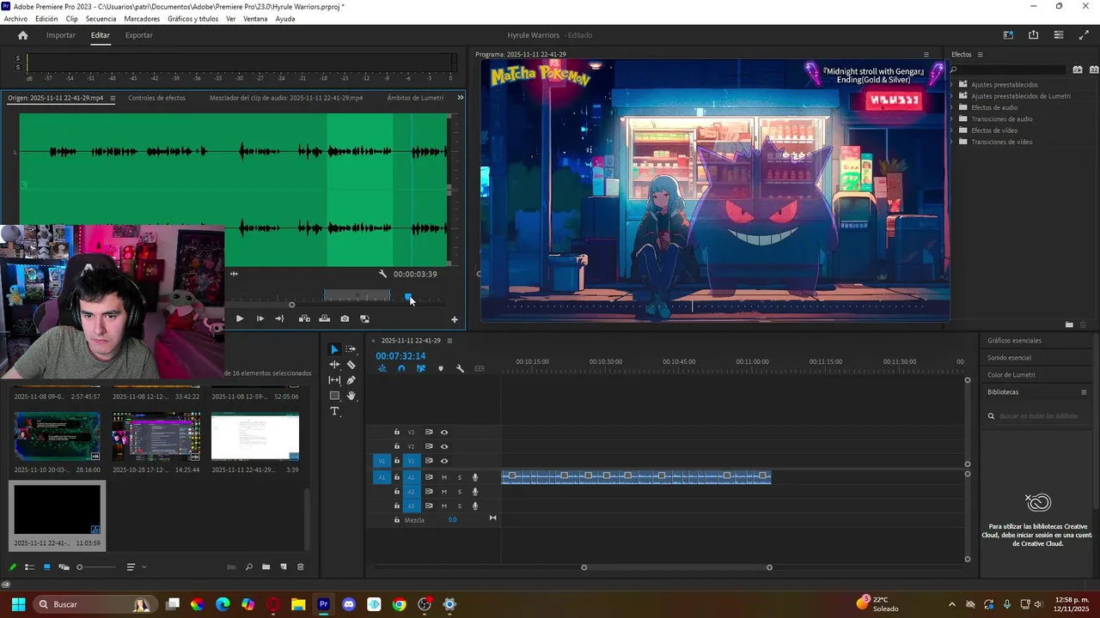Open timeline display settings wrench
1100x618 pixels.
coord(460,369)
